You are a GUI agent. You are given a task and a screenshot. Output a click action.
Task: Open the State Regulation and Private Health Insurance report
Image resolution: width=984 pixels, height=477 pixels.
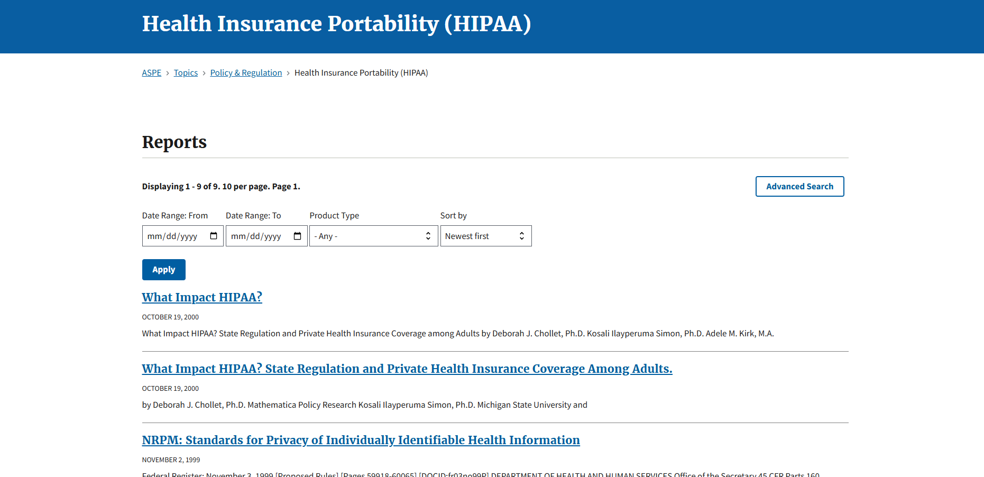407,369
